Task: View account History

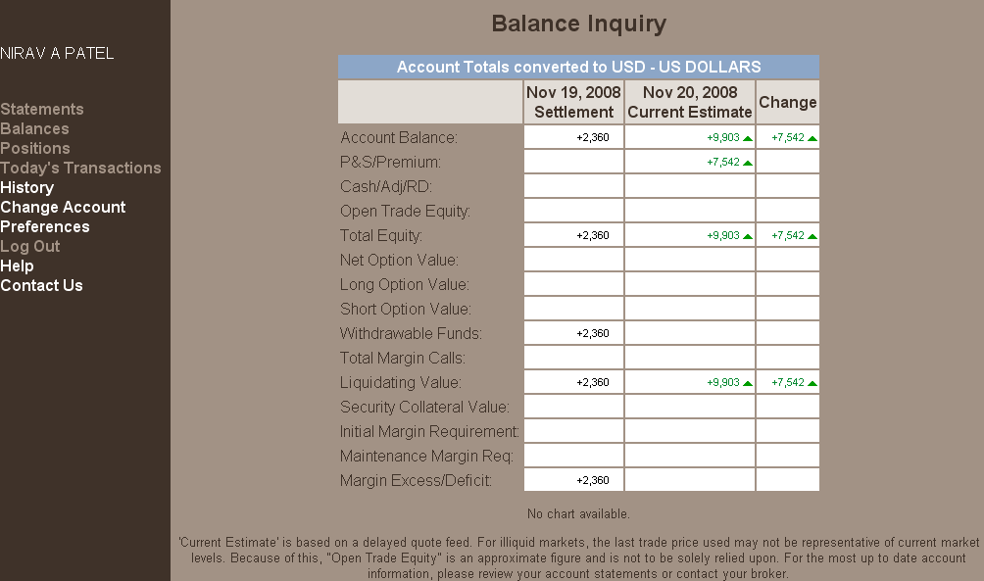Action: [27, 187]
